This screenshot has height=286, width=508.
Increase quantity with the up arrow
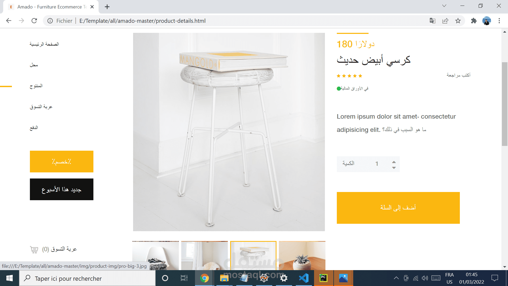tap(394, 162)
